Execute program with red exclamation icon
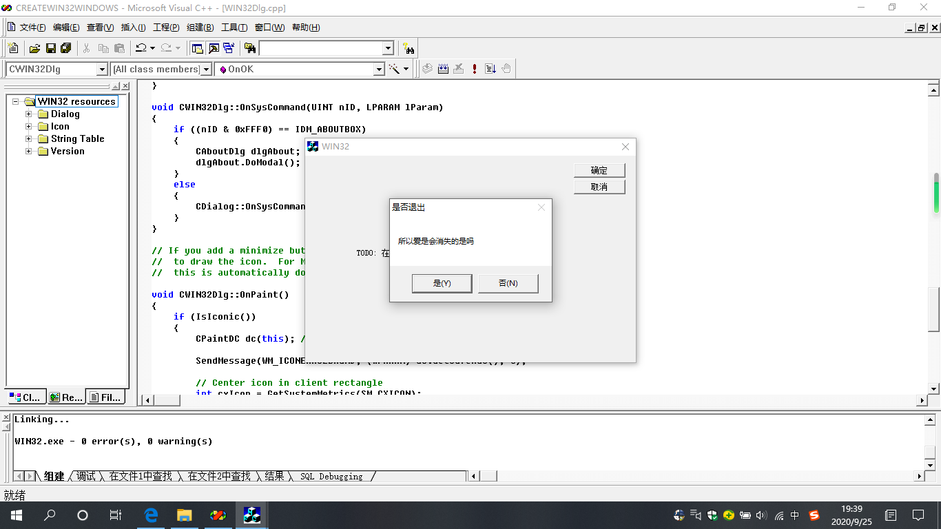The width and height of the screenshot is (941, 529). [x=475, y=69]
